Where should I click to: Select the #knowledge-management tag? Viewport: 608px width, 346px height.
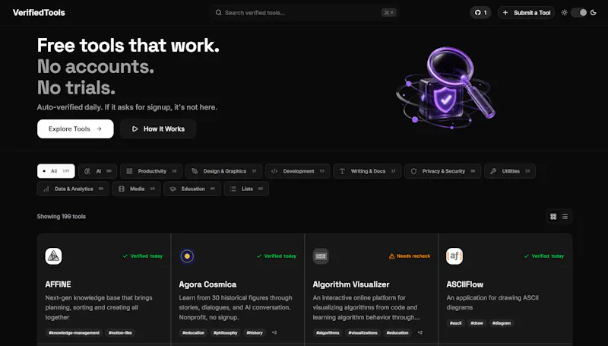(x=74, y=333)
